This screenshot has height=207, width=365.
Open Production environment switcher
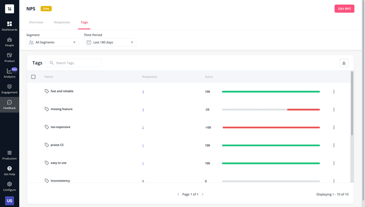(x=10, y=154)
